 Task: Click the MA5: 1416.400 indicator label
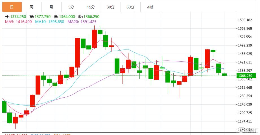coord(18,22)
